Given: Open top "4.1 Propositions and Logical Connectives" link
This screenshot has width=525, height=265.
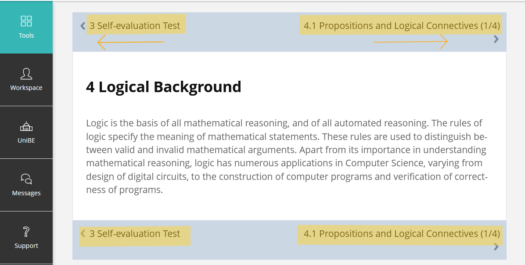Looking at the screenshot, I should click(402, 26).
